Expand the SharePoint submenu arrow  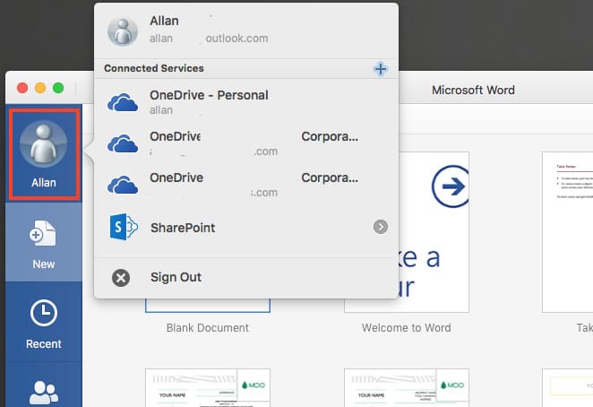click(381, 228)
